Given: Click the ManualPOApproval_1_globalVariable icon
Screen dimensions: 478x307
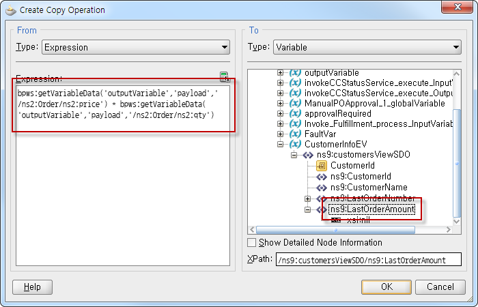Looking at the screenshot, I should (x=295, y=103).
